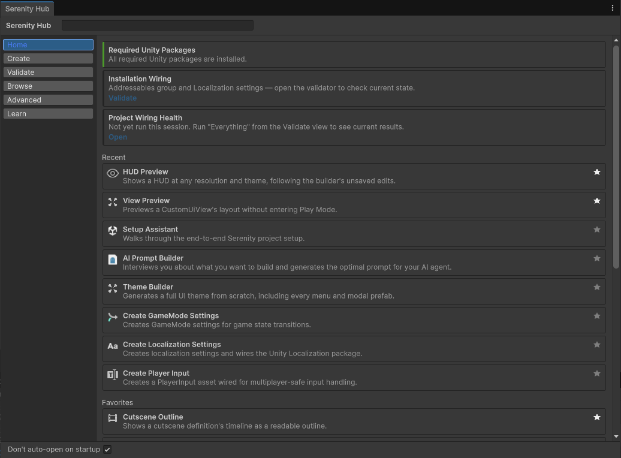Click the Setup Assistant icon
The image size is (621, 458).
[113, 231]
